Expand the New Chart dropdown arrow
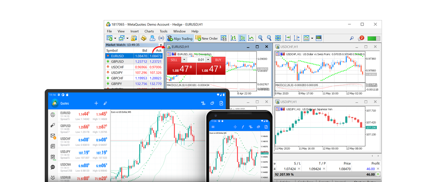The image size is (426, 182). pyautogui.click(x=115, y=38)
